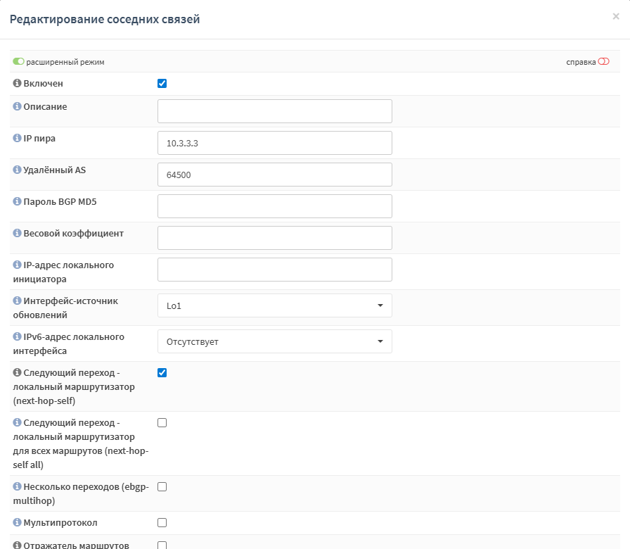The width and height of the screenshot is (630, 549).
Task: Enable the next-hop-self all checkbox
Action: click(162, 423)
